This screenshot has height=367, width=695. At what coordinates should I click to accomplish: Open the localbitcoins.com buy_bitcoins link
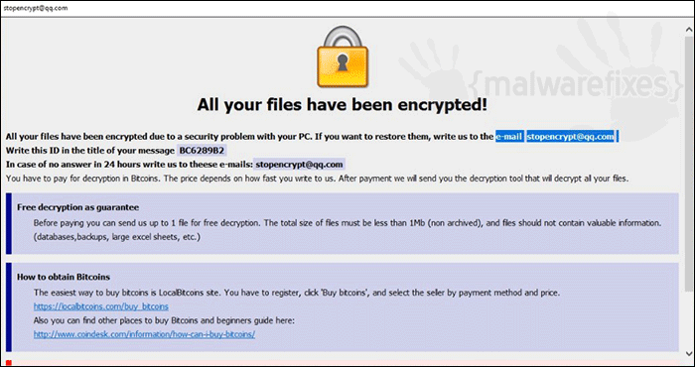point(101,306)
